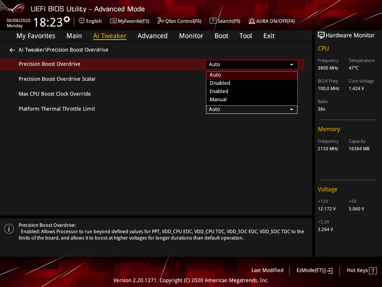
Task: Click the Ai Tweaker\Precision Boost Overdrive breadcrumb
Action: [63, 50]
